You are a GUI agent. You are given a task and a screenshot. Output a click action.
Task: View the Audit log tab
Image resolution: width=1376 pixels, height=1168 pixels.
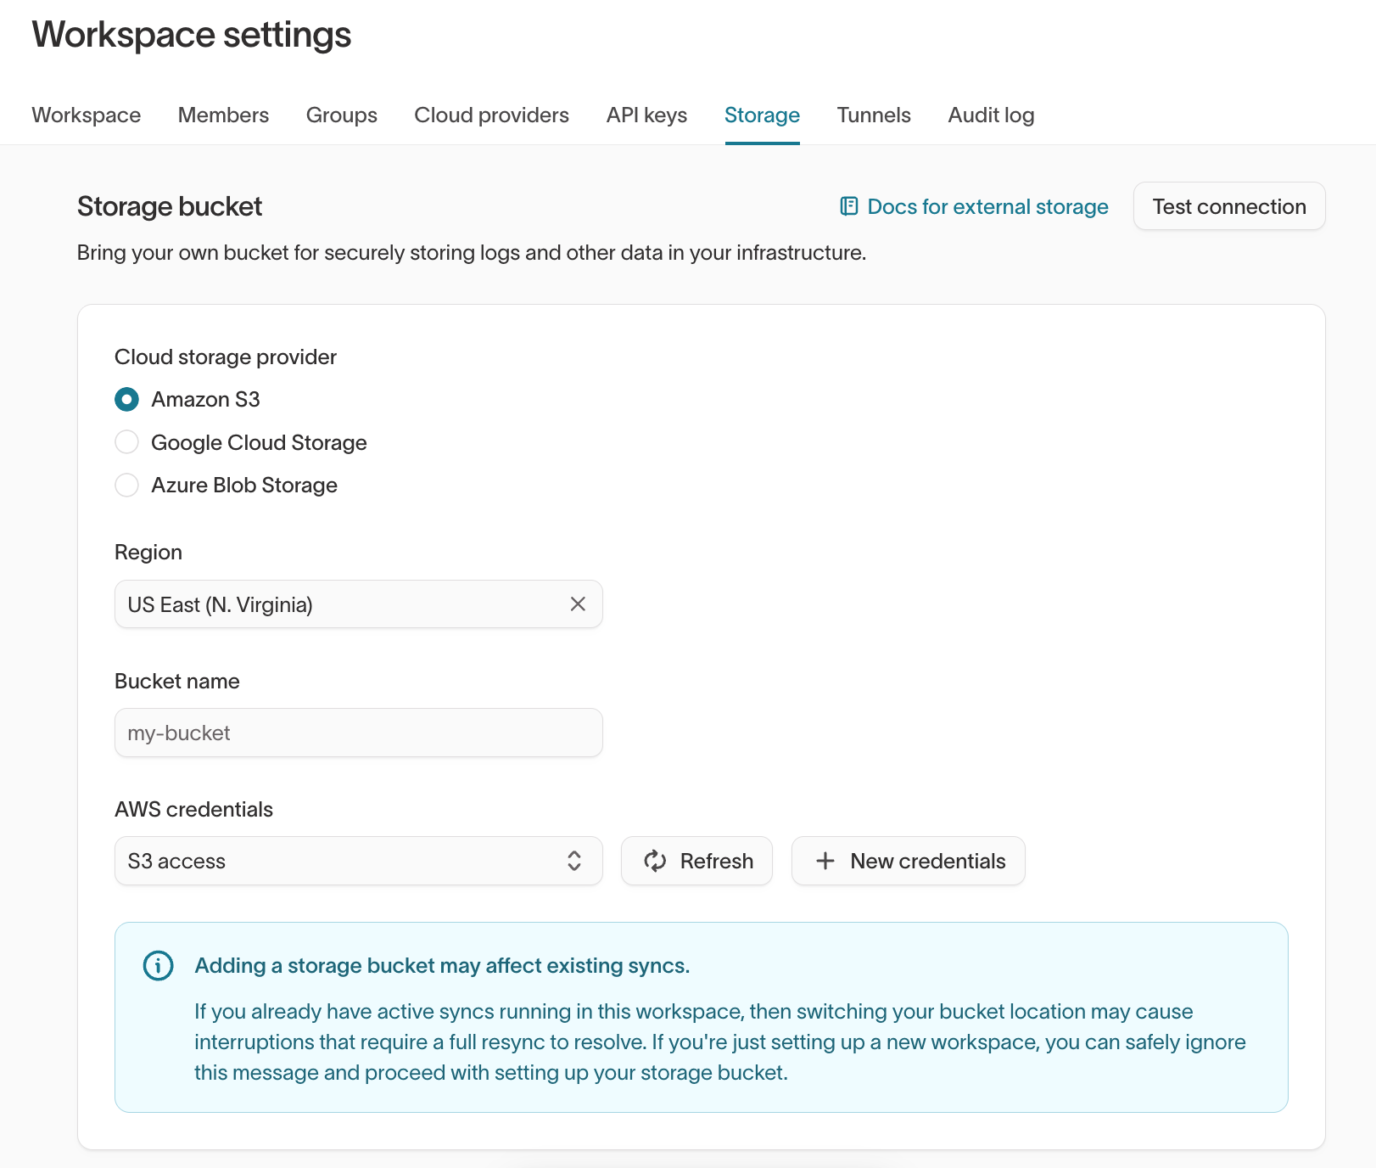tap(991, 115)
